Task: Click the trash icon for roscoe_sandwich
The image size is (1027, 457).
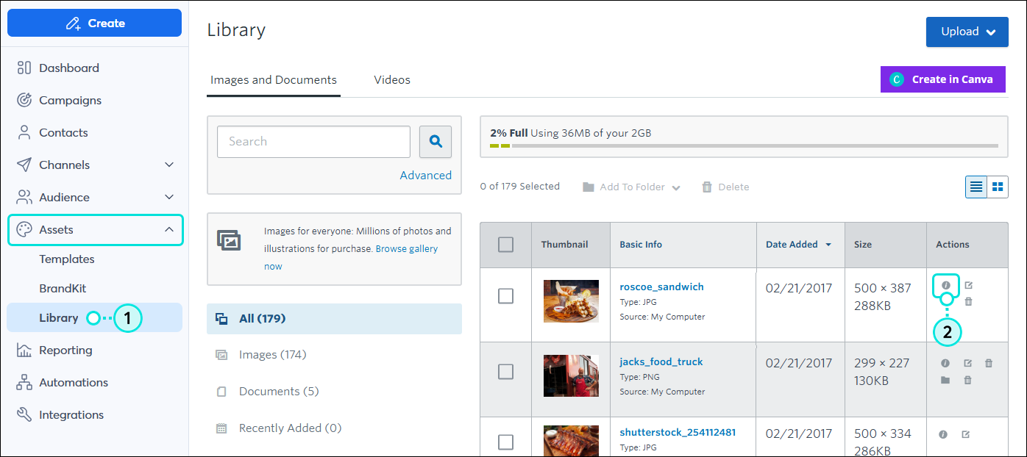Action: 968,301
